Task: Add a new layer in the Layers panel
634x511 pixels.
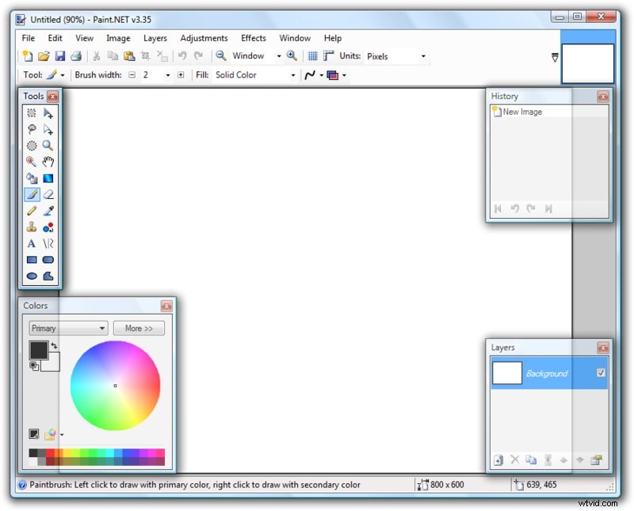Action: [498, 460]
